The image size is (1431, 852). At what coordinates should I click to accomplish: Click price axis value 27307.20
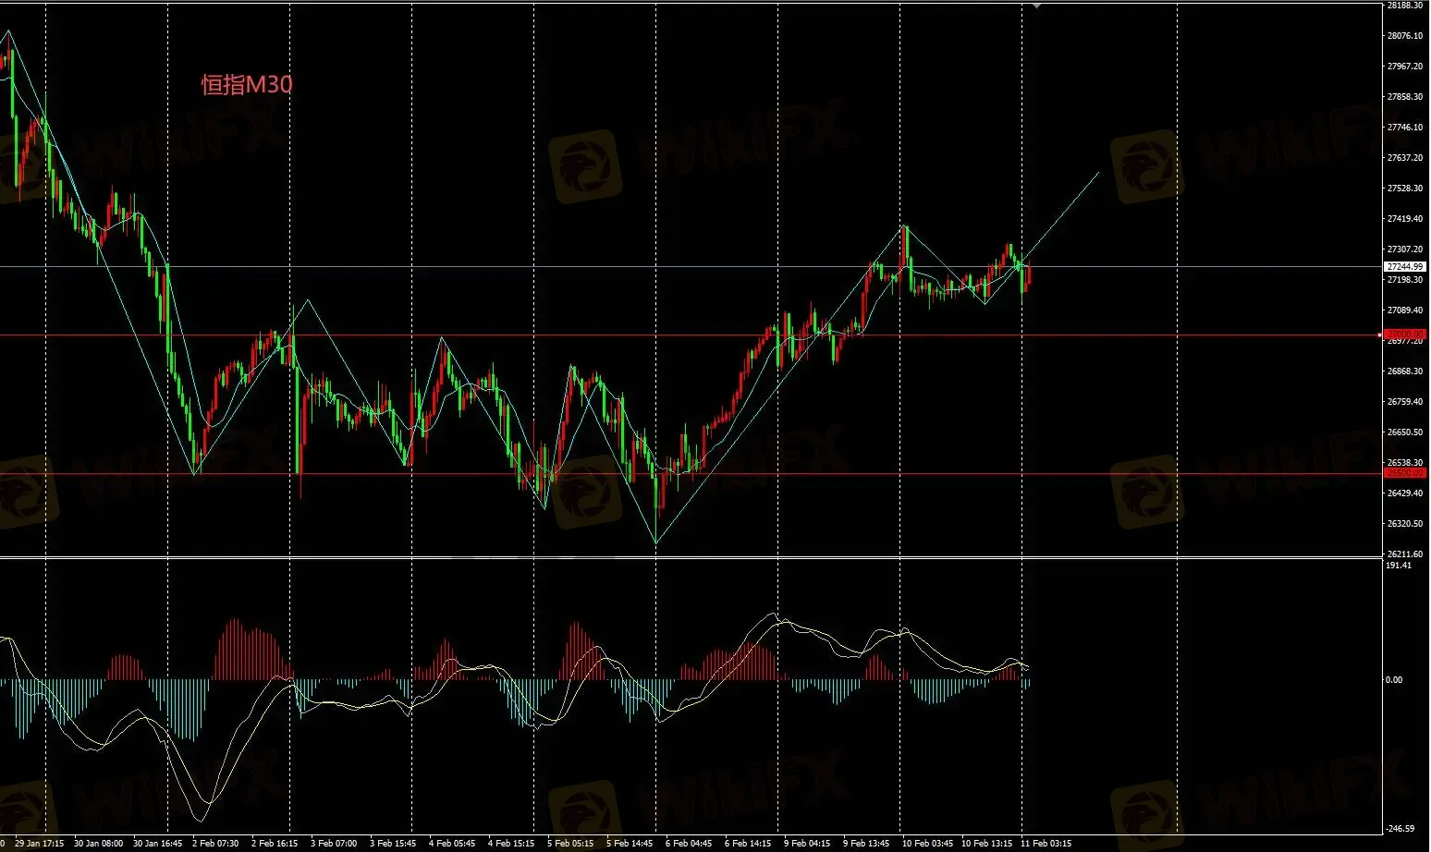pos(1405,250)
